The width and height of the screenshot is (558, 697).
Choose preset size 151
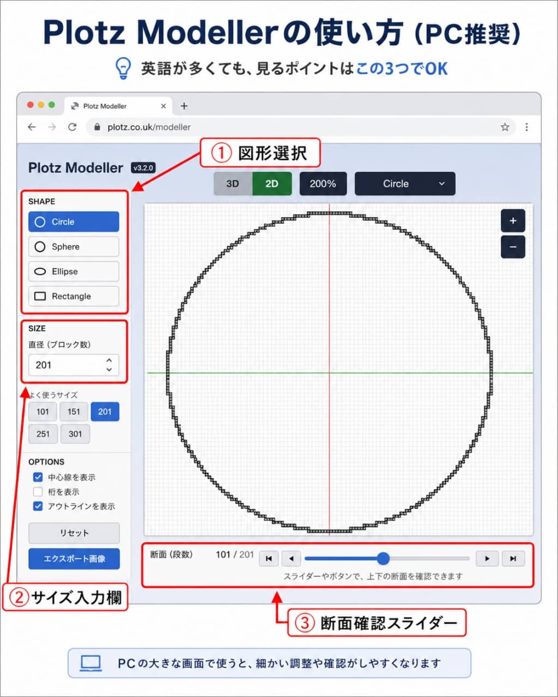click(x=74, y=412)
